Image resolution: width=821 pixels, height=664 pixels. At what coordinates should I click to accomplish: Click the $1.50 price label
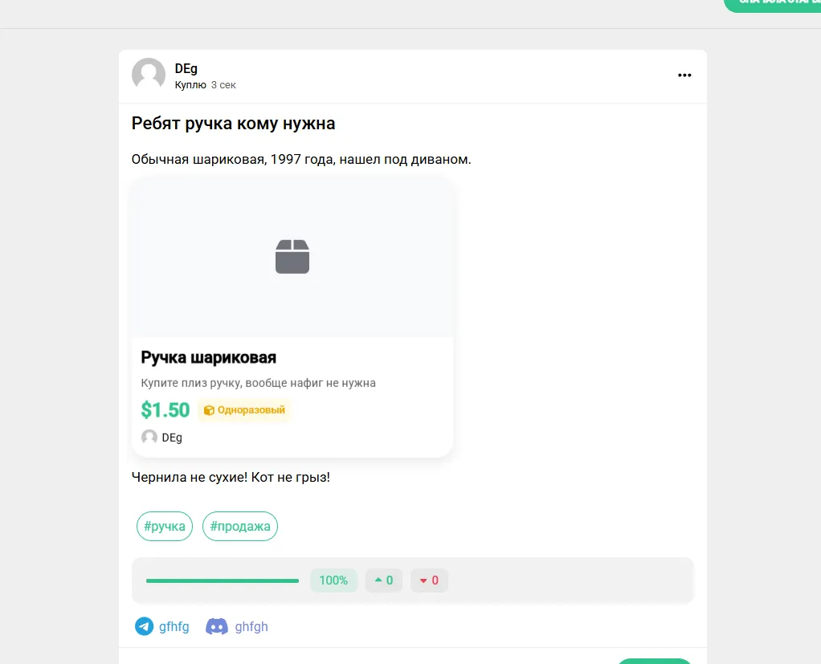(165, 409)
